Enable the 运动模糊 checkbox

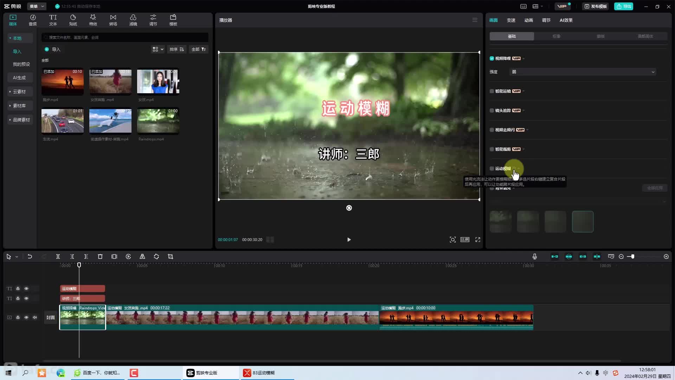click(x=492, y=169)
